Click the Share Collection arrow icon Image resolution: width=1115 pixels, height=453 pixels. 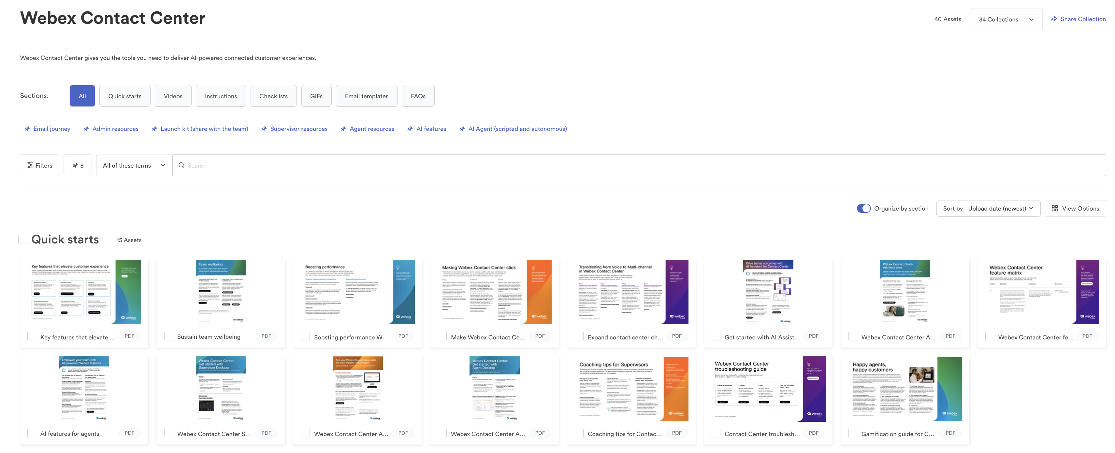pos(1054,19)
